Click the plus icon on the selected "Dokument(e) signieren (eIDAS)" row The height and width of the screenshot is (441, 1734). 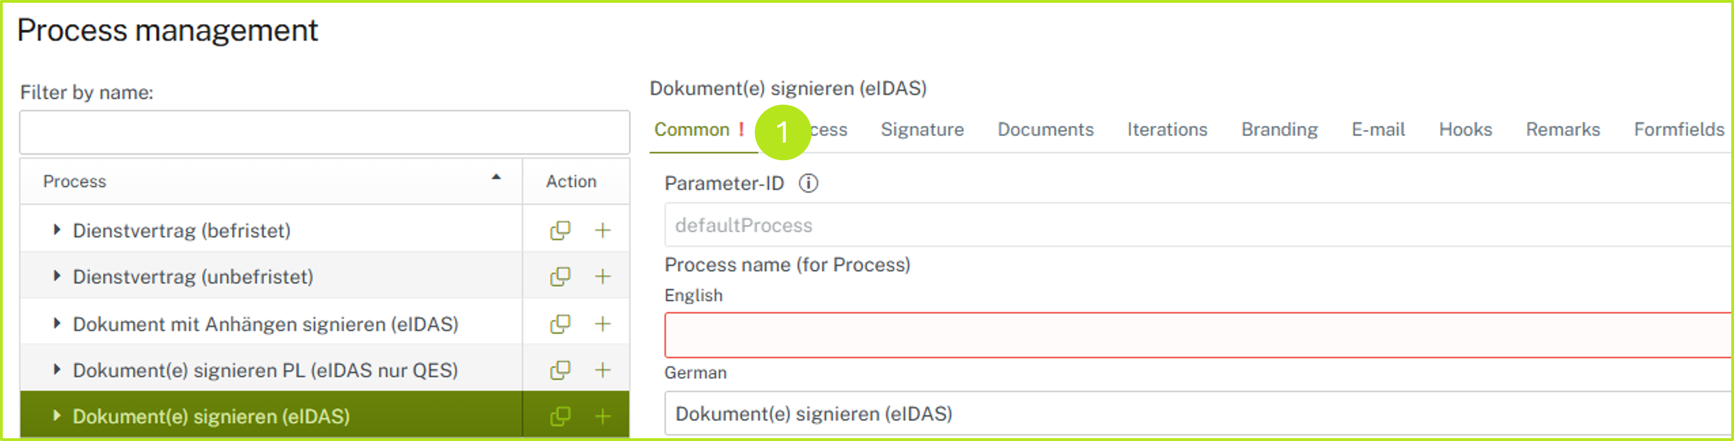click(x=603, y=415)
